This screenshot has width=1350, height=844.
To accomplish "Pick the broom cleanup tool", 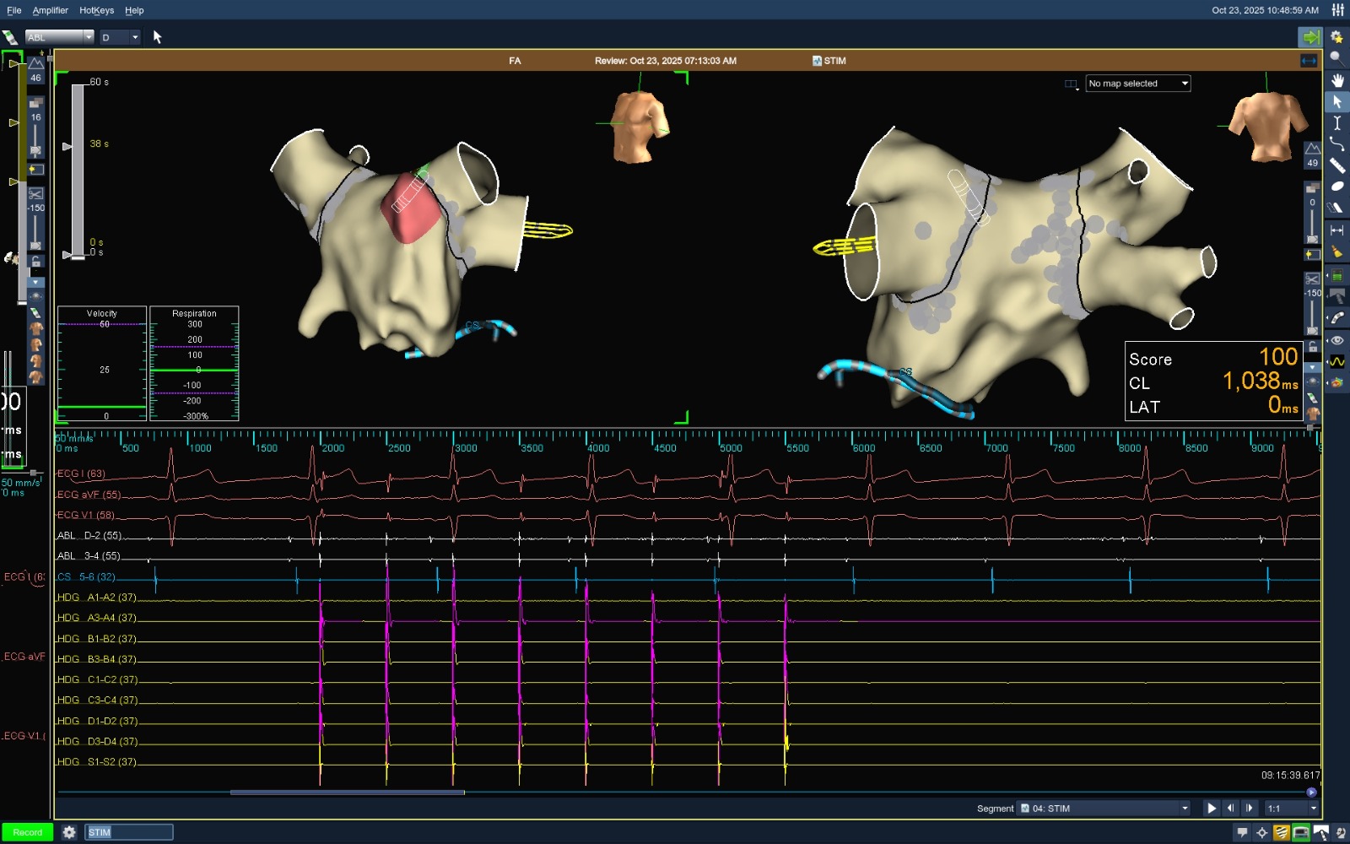I will coord(1336,252).
